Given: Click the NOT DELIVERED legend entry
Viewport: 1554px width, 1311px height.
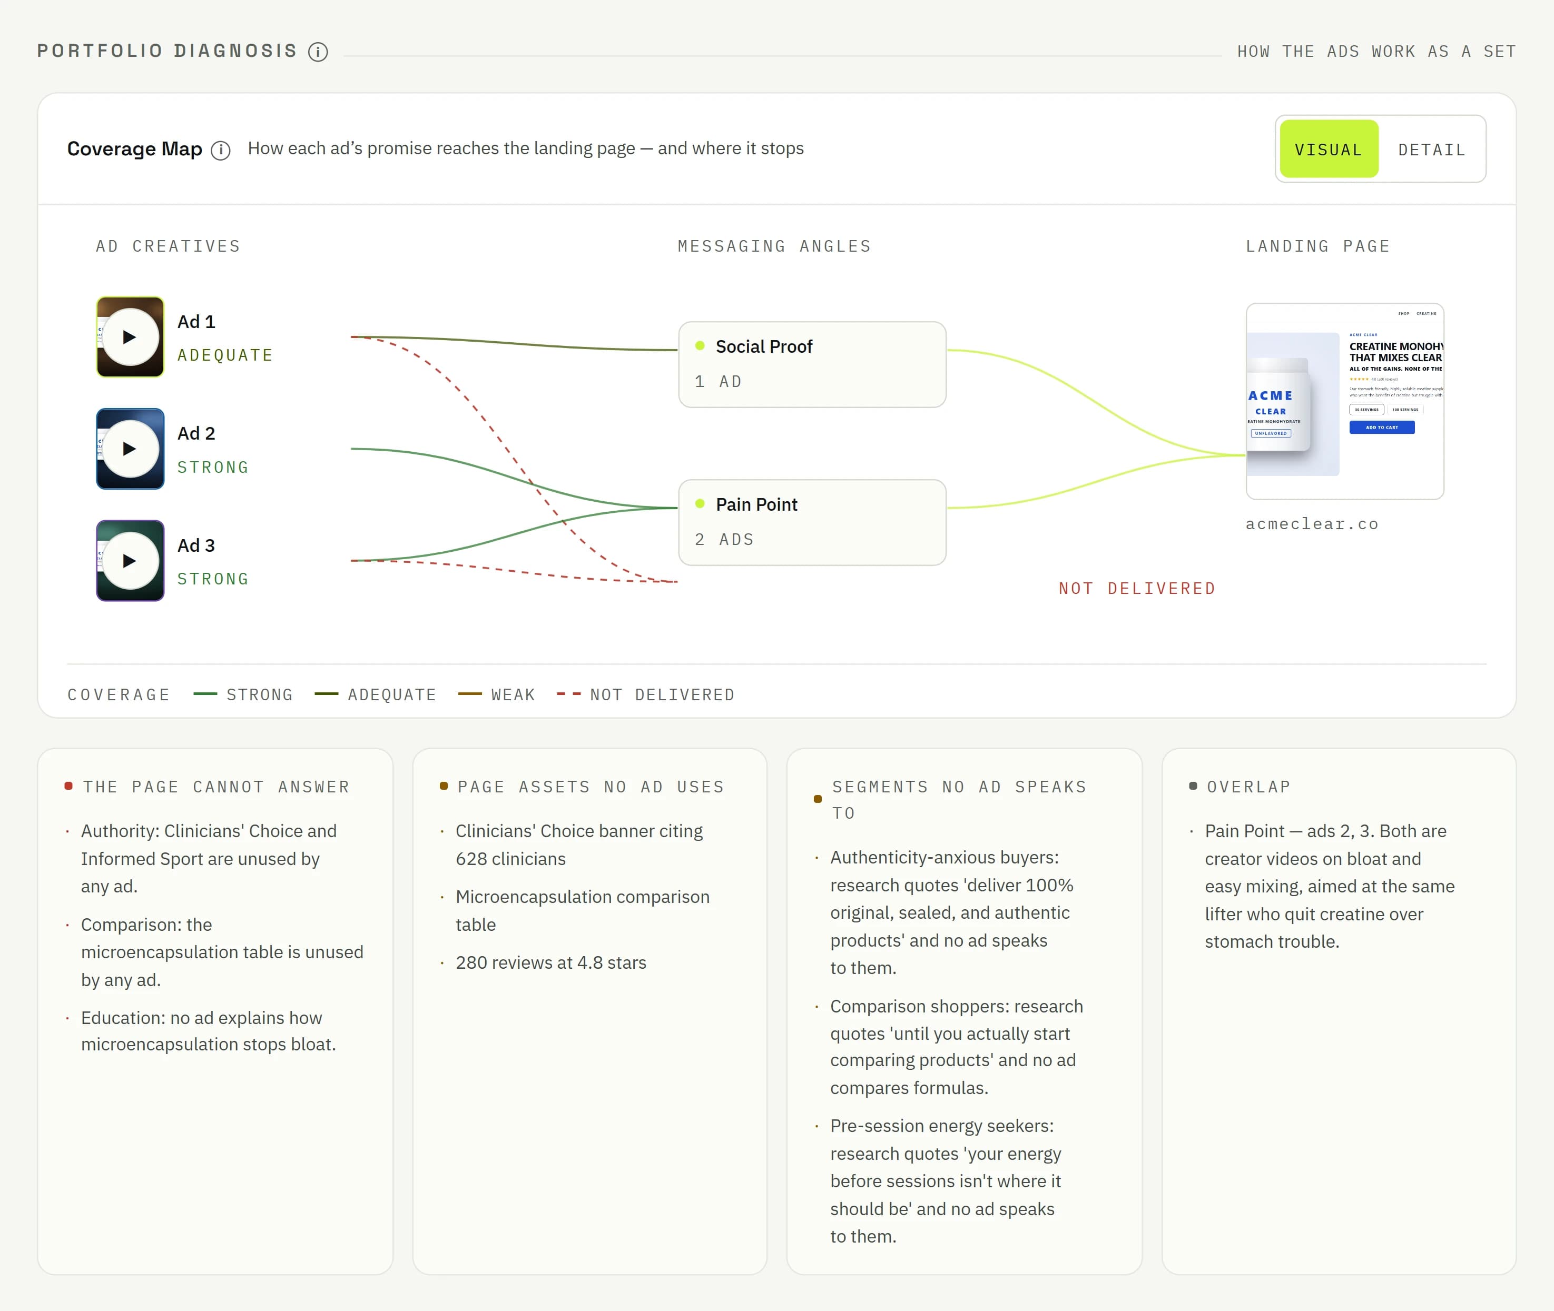Looking at the screenshot, I should 645,695.
